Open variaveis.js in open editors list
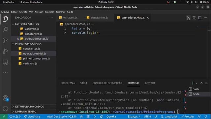 (33, 29)
